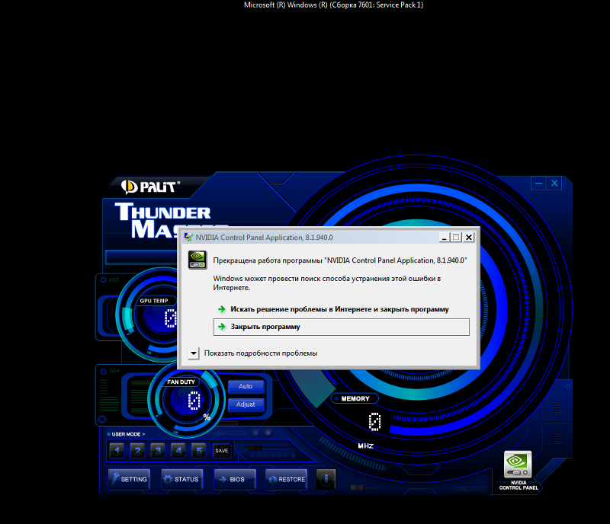Select user mode preset 2
Viewport: 610px width, 524px height.
pos(137,451)
